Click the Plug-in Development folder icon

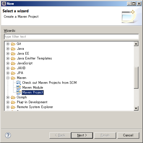click(x=13, y=102)
